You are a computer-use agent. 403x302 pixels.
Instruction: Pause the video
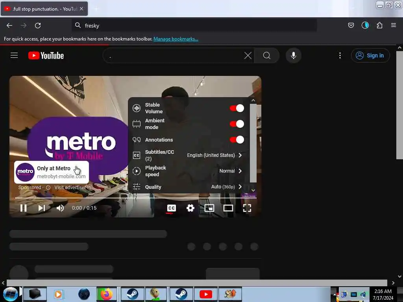[x=23, y=208]
